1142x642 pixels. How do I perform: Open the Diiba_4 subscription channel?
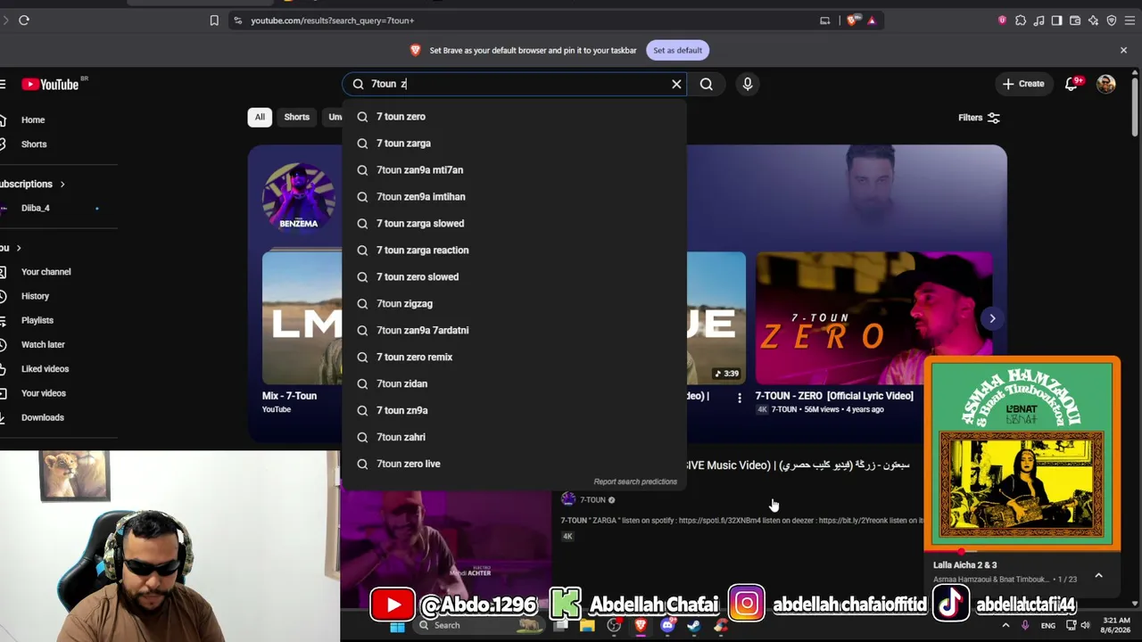58,209
